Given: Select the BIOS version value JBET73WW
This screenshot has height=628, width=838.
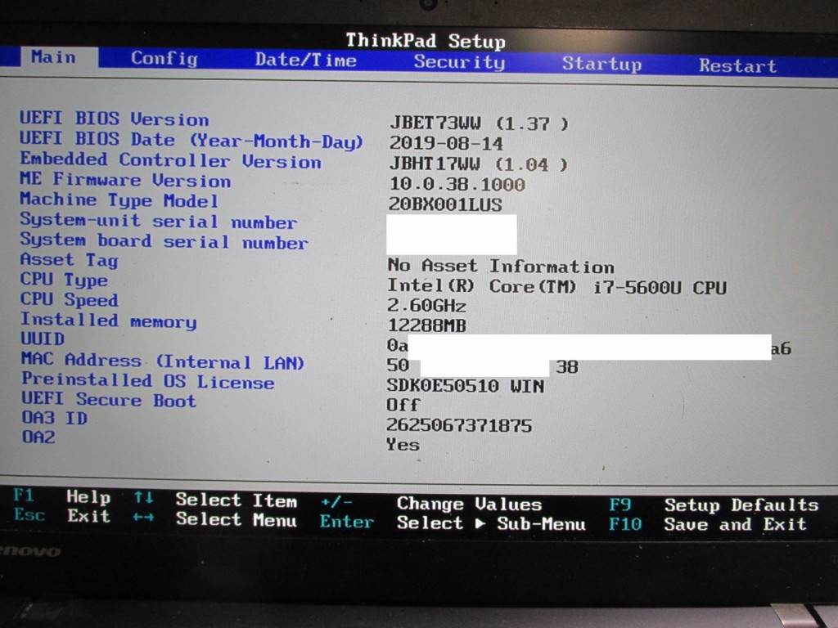Looking at the screenshot, I should click(x=478, y=123).
